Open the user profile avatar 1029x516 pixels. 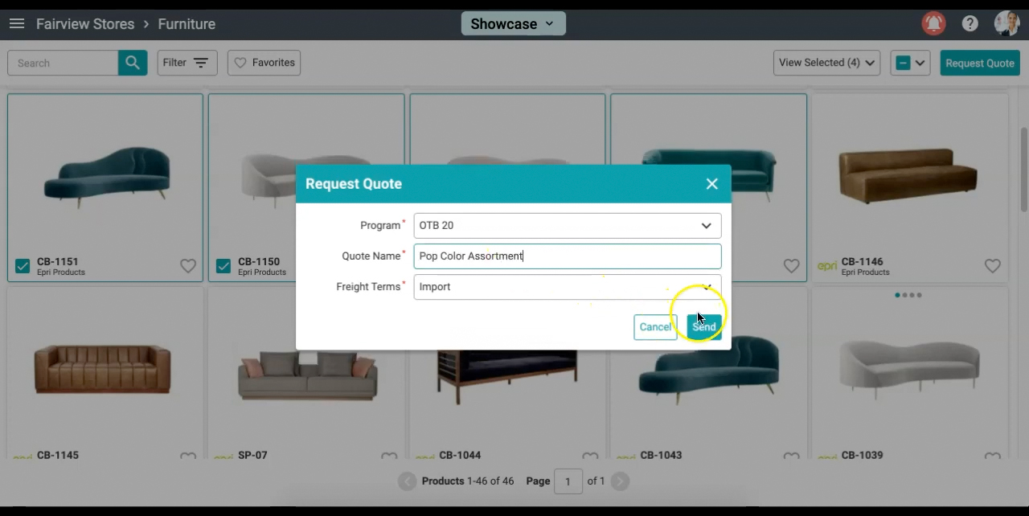point(1006,24)
